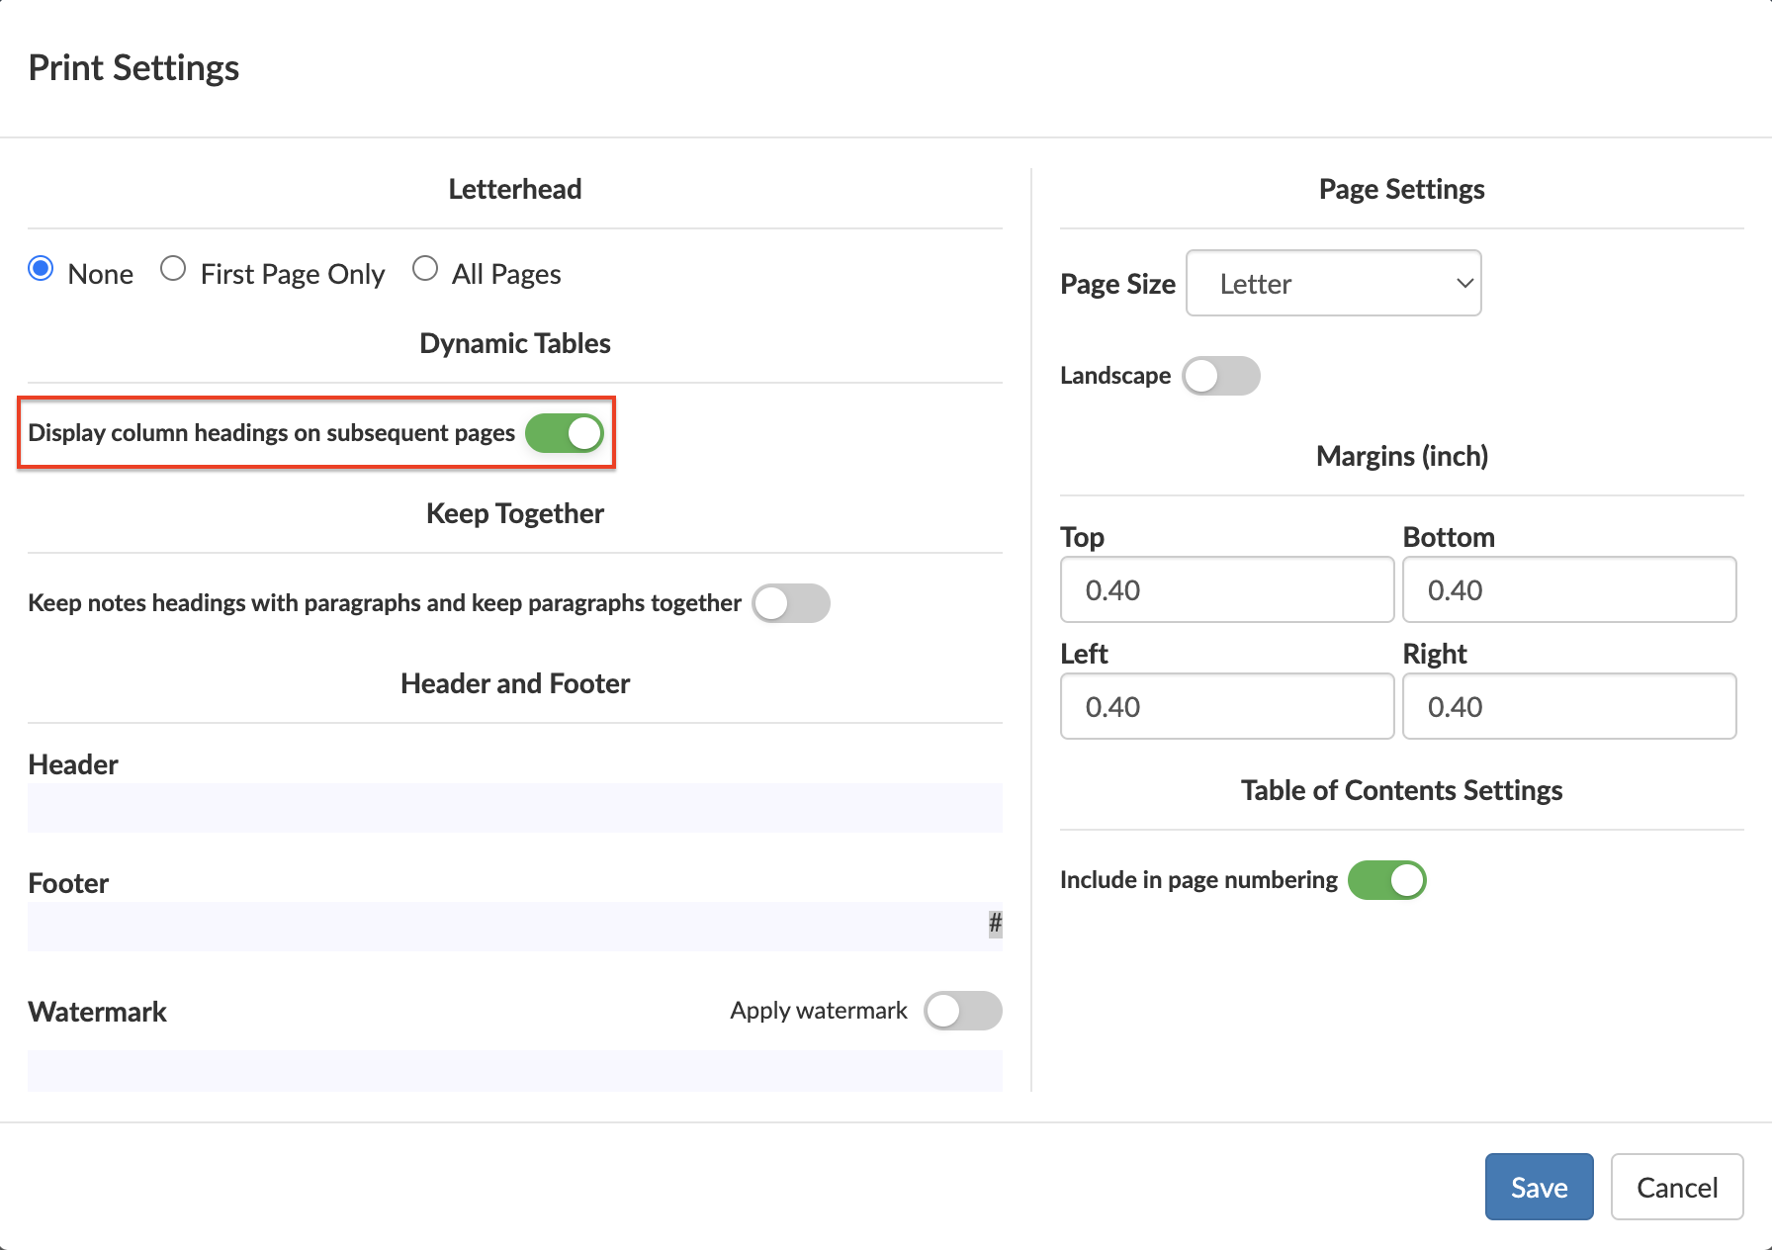The width and height of the screenshot is (1772, 1250).
Task: Select All Pages letterhead option
Action: [425, 269]
